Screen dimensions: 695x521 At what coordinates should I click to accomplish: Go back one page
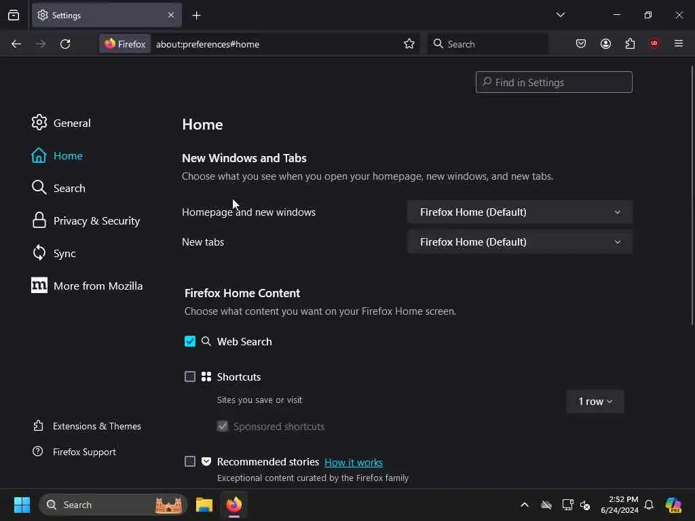[x=16, y=44]
